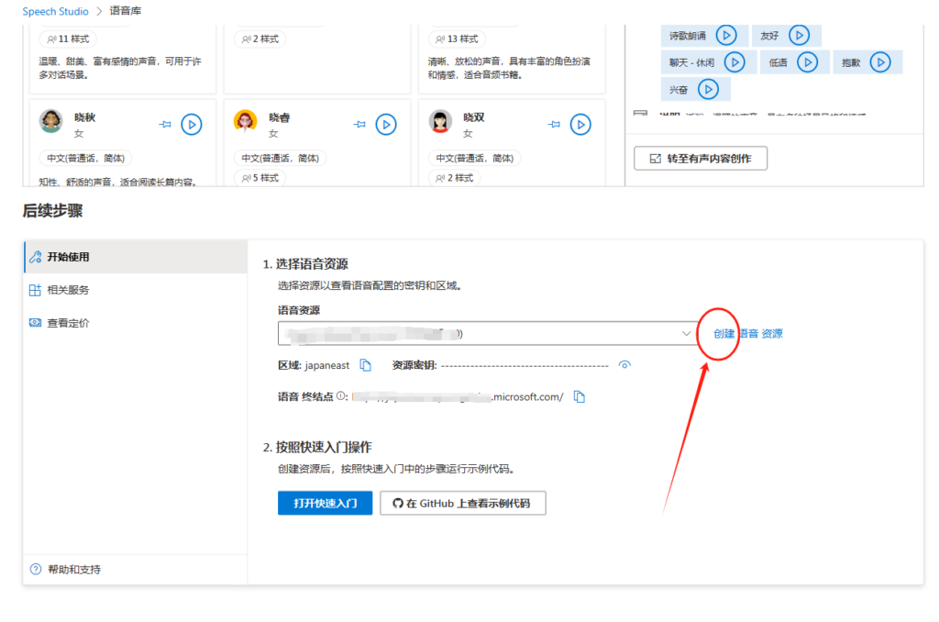Expand the 5 样式 list under 晓睿
This screenshot has height=622, width=939.
tap(260, 177)
